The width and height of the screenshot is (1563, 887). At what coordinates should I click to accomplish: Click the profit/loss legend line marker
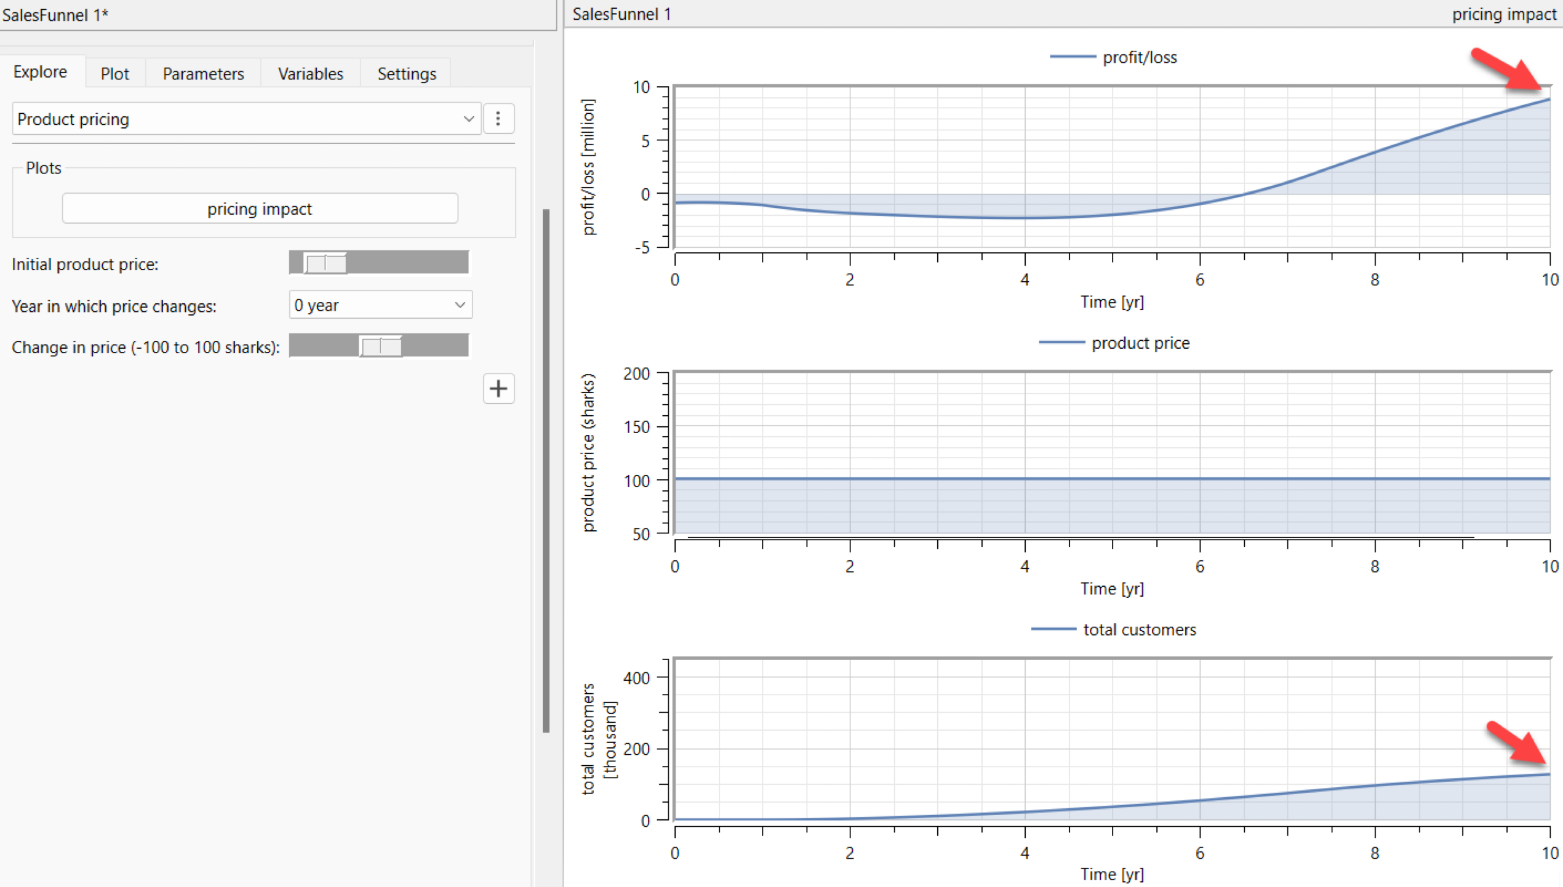(x=1074, y=57)
